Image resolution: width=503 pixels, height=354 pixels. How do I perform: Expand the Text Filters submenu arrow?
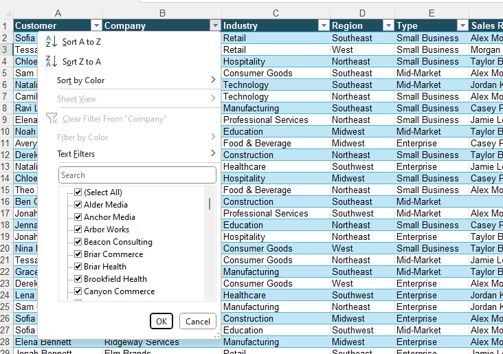(213, 153)
